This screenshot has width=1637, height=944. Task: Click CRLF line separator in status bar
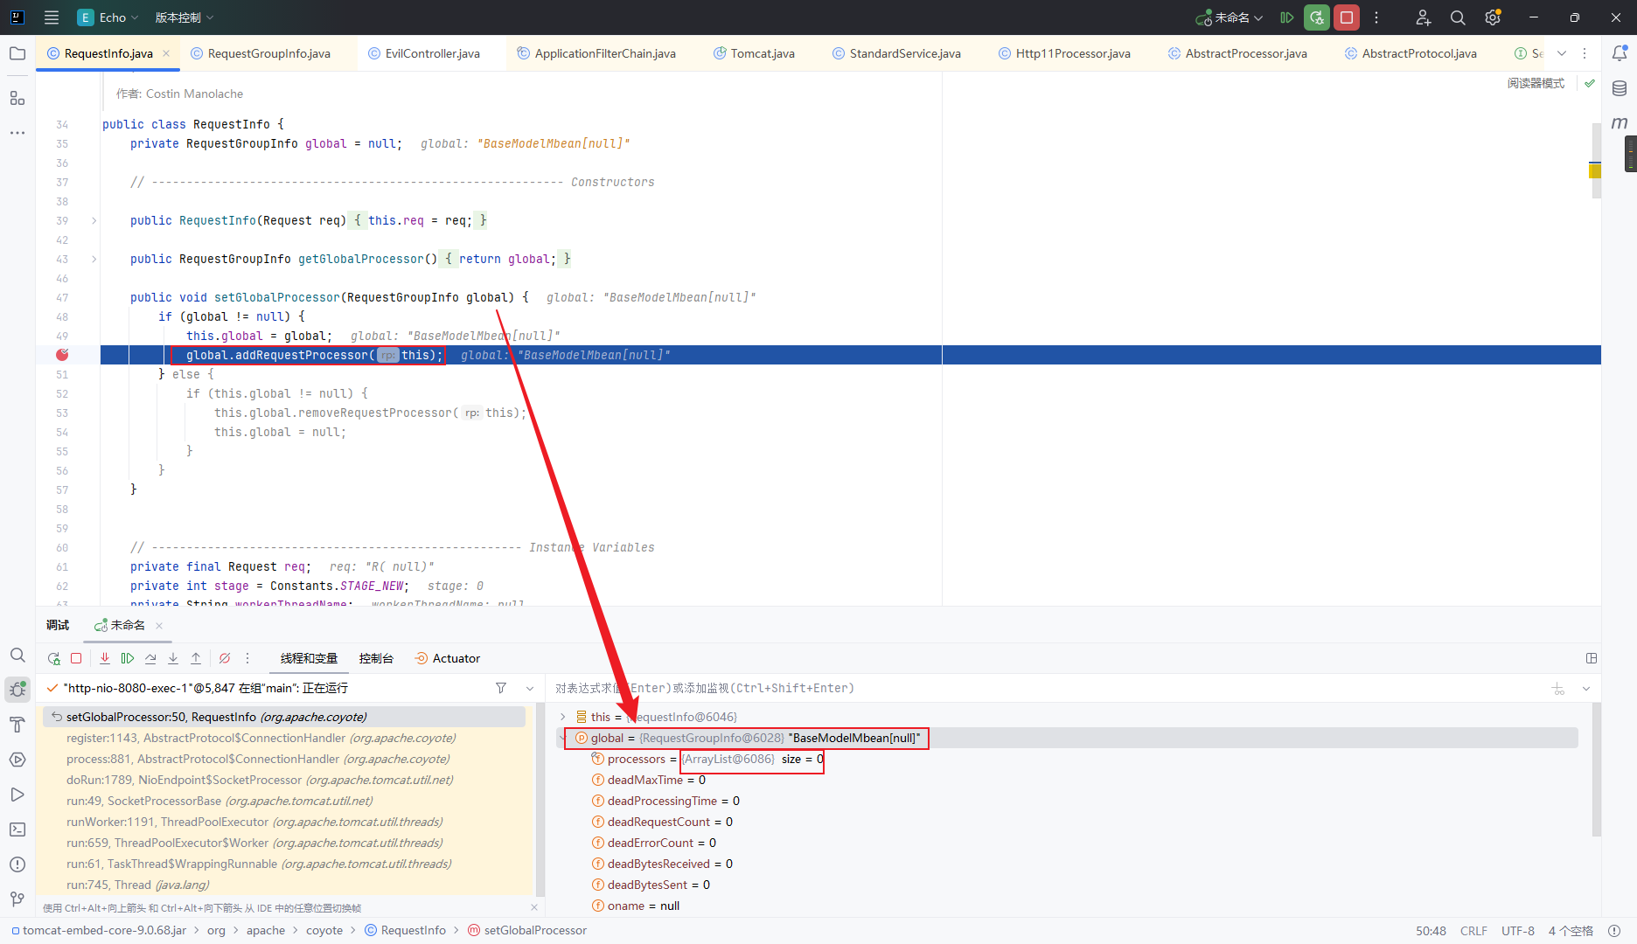pos(1473,931)
